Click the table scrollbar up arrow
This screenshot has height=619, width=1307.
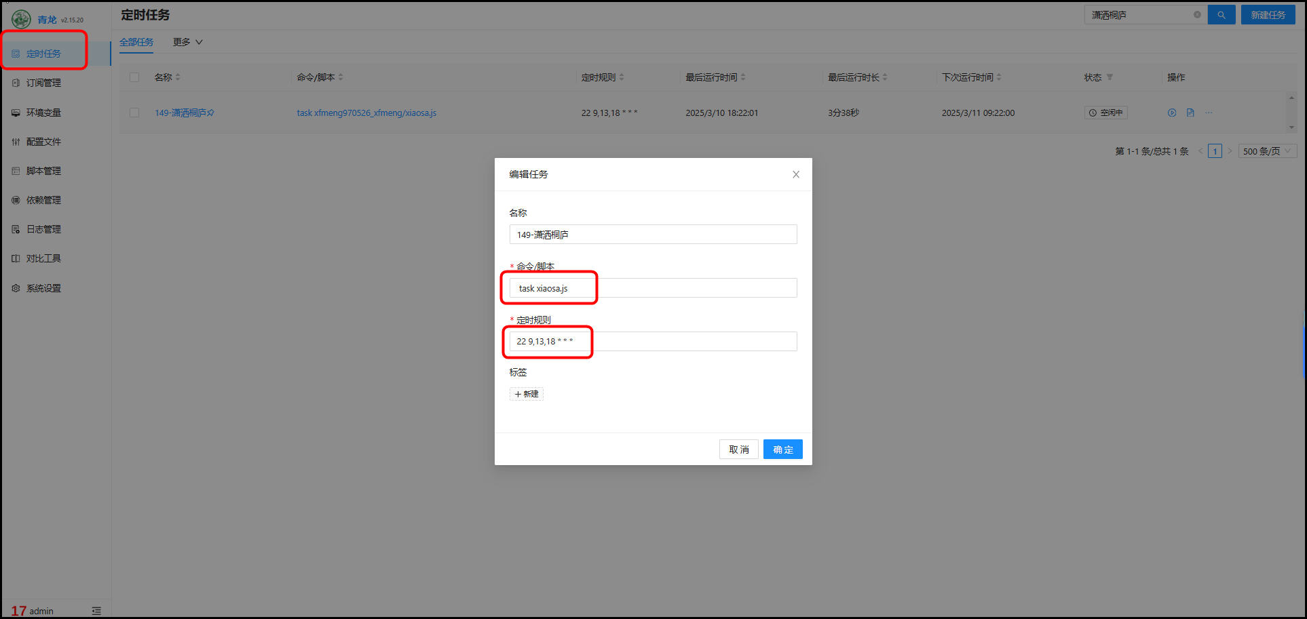tap(1291, 98)
